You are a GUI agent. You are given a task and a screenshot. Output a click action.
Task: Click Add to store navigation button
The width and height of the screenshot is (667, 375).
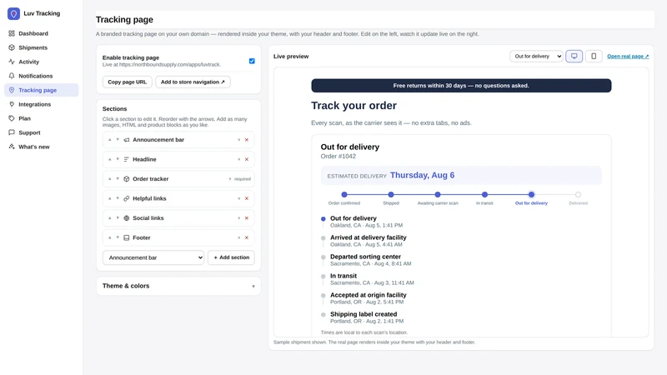click(193, 82)
